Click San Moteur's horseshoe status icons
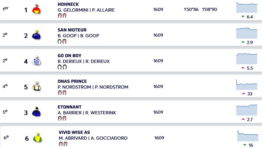262x148 pixels. 62,41
